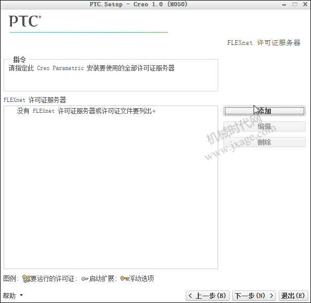Click the PTC.Setup - Creo 1.0 title bar
The image size is (311, 303).
138,4
